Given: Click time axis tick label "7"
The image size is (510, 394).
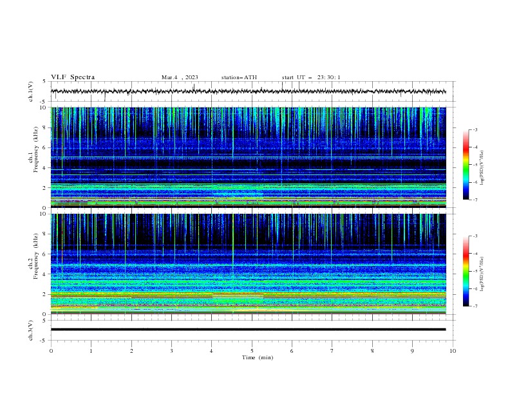Looking at the screenshot, I should [x=332, y=351].
